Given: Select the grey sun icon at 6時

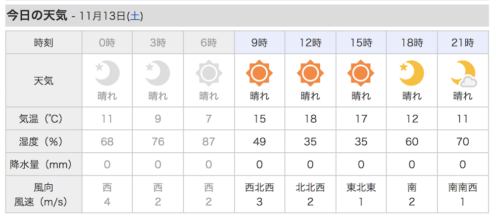Looking at the screenshot, I should pos(209,73).
